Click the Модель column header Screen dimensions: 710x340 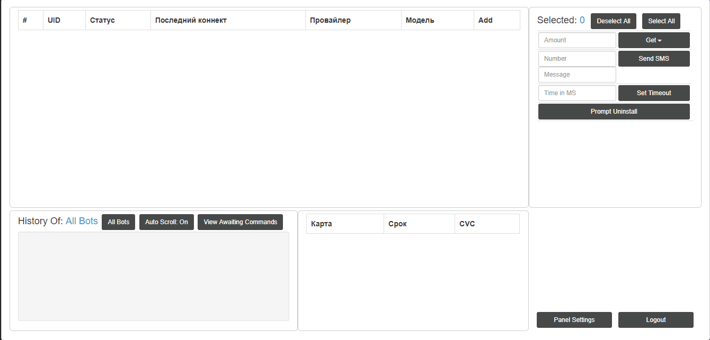[420, 20]
